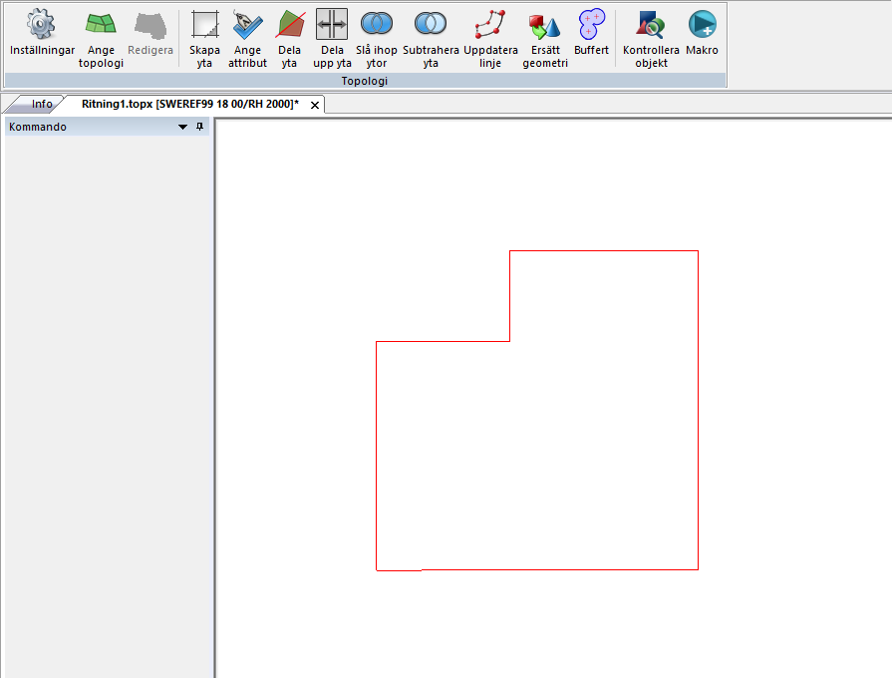This screenshot has height=678, width=892.
Task: Toggle the Kommando panel pin
Action: pyautogui.click(x=199, y=128)
